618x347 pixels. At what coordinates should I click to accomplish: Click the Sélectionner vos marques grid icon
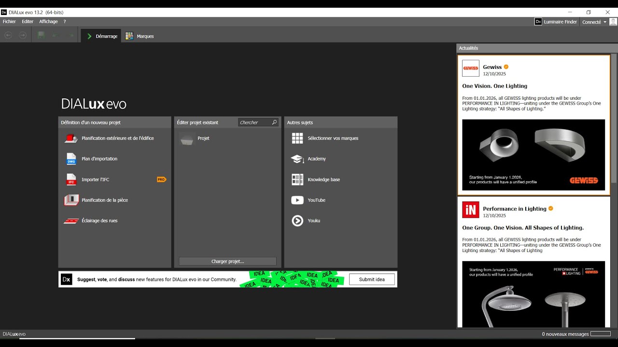[297, 138]
